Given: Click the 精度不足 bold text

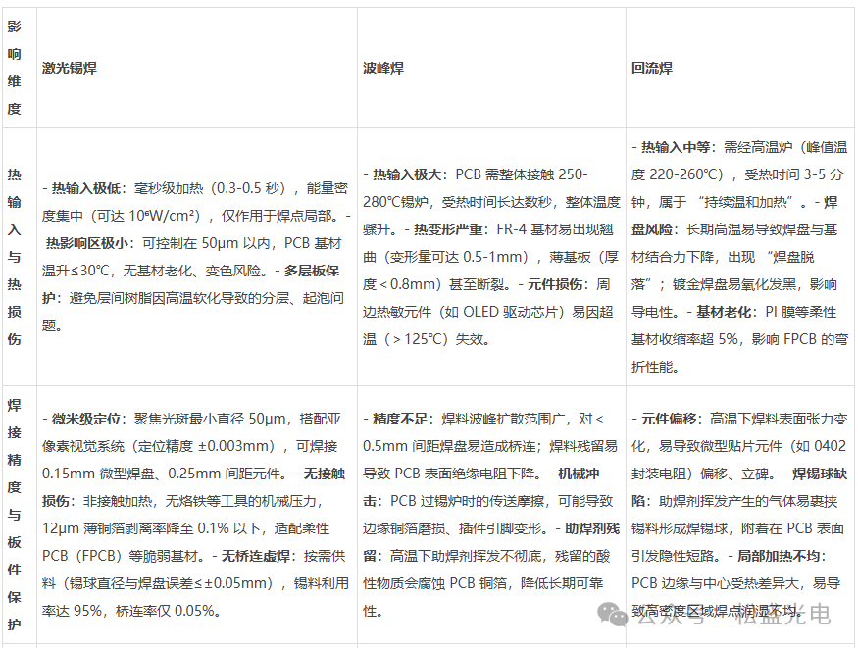Looking at the screenshot, I should (x=393, y=419).
